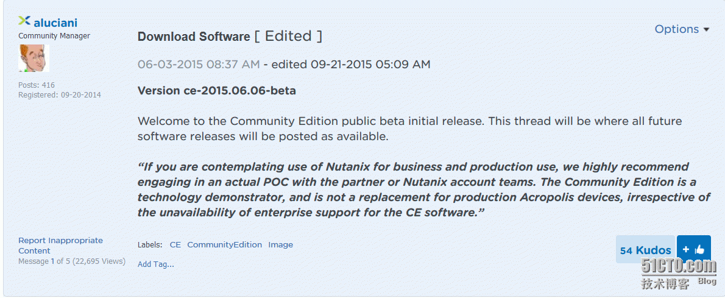Screen dimensions: 725x298
Task: Click the Blog watermark text
Action: 707,281
